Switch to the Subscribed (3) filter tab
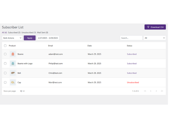This screenshot has width=169, height=128. pos(14,33)
